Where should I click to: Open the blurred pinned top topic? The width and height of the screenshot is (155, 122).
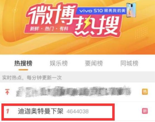[74, 92]
